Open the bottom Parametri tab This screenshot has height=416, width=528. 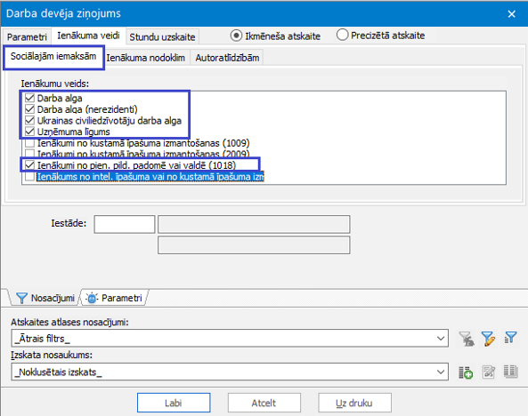[x=115, y=298]
